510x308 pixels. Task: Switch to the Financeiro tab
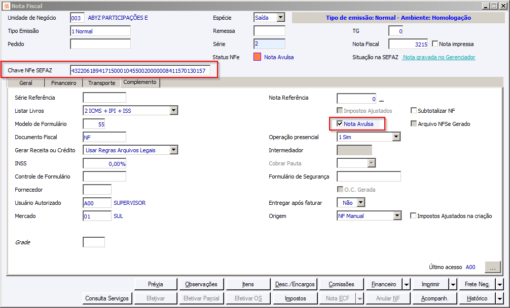(x=64, y=83)
